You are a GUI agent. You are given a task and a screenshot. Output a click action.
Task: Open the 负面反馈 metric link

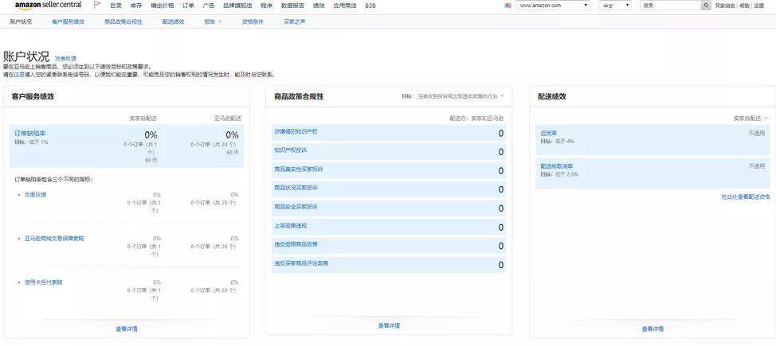(x=35, y=194)
